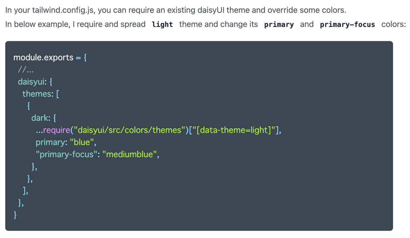Click the "themes:" key in code

click(x=37, y=94)
